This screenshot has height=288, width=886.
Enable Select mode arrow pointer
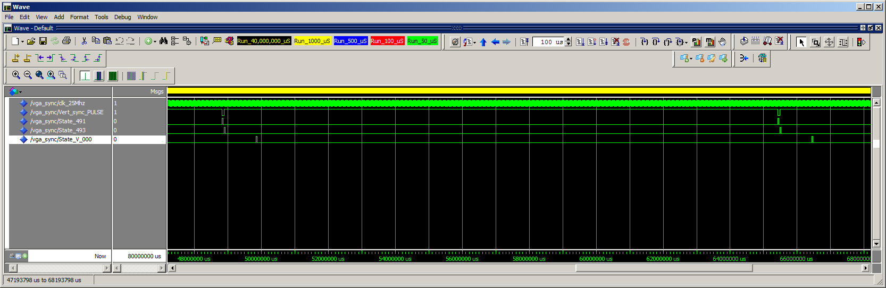tap(801, 42)
